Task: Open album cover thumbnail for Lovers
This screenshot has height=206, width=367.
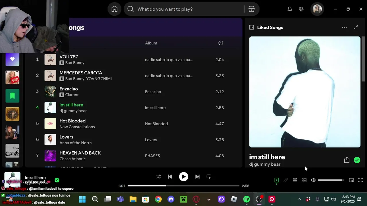Action: tap(50, 140)
